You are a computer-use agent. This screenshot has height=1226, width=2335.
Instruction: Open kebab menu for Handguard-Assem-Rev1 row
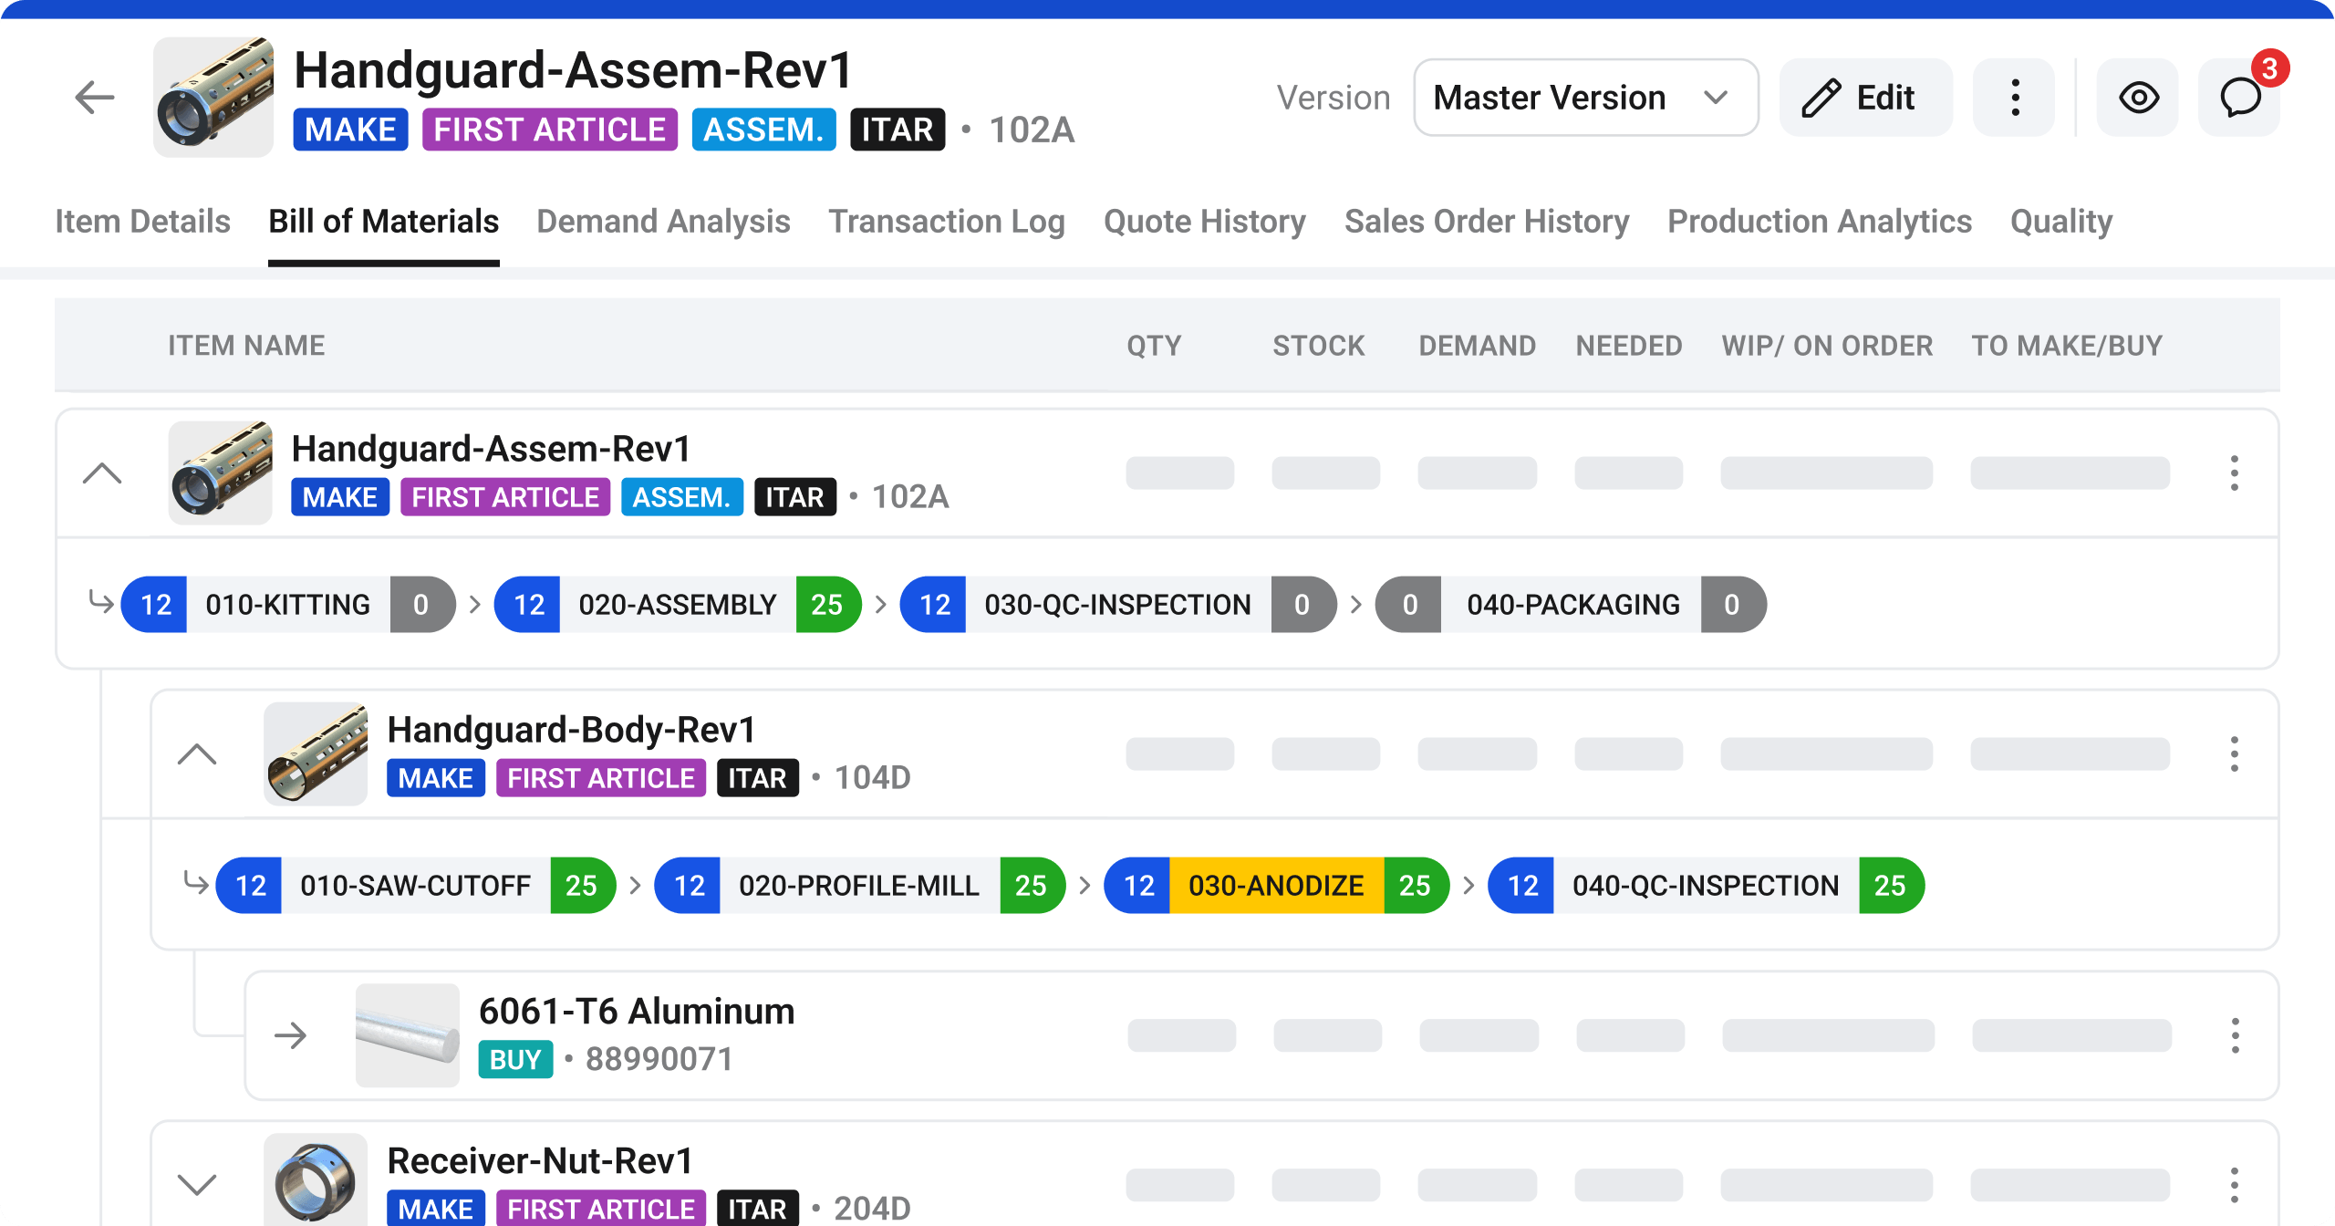[x=2234, y=473]
